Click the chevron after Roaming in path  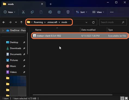[45, 22]
